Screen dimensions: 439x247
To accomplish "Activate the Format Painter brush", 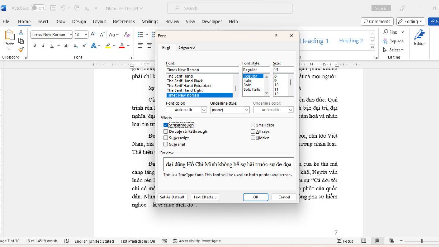I will coord(21,49).
